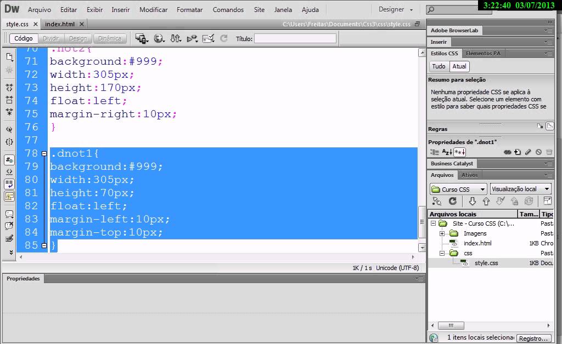Open the Designer workspace dropdown
Image resolution: width=562 pixels, height=344 pixels.
(x=396, y=10)
